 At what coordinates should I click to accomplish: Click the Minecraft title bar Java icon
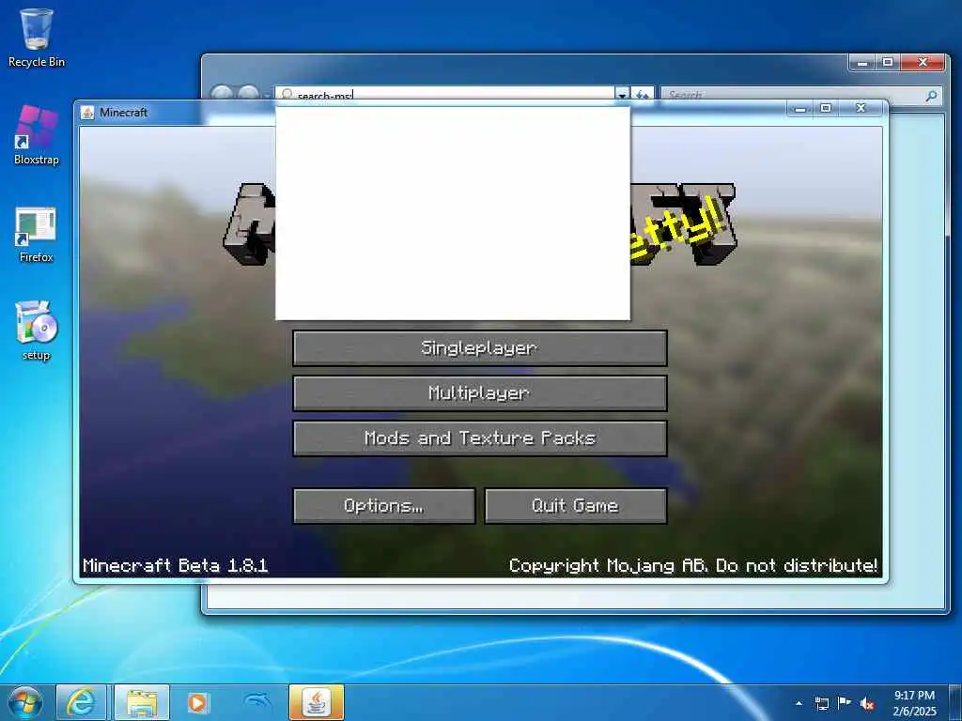click(87, 113)
